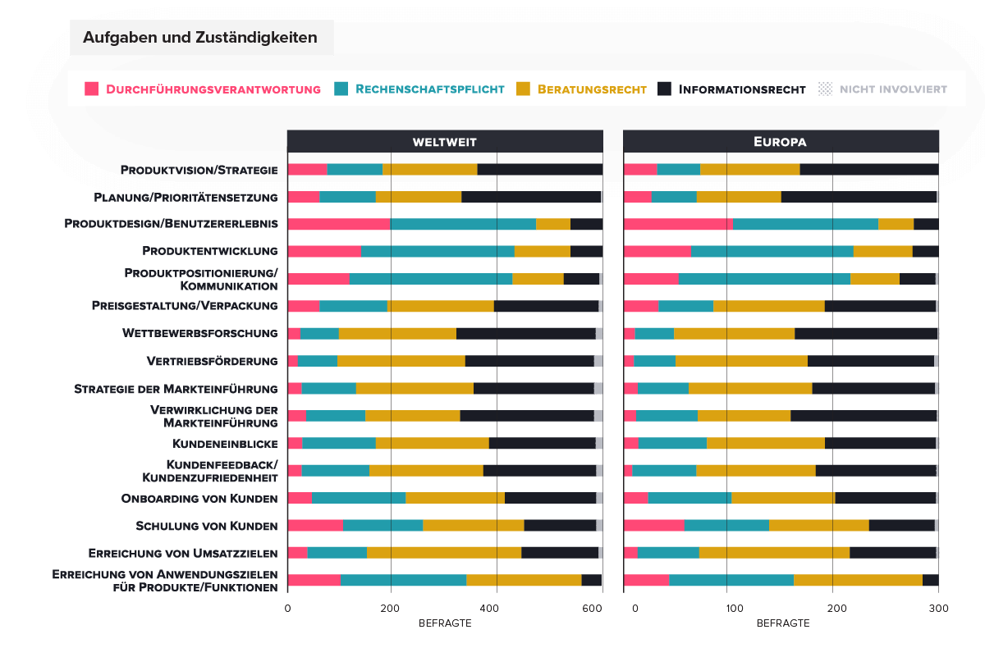Toggle the Nicht involviert legend label
985x648 pixels.
[x=893, y=89]
